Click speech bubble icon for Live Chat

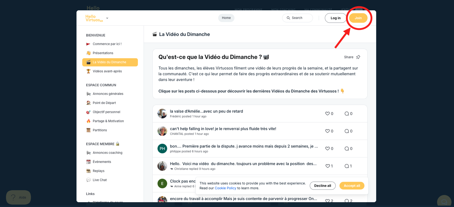tap(88, 180)
